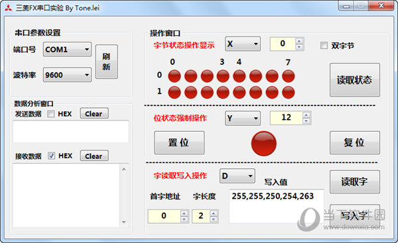Image resolution: width=398 pixels, height=243 pixels.
Task: Open the X device type dropdown
Action: pos(243,44)
